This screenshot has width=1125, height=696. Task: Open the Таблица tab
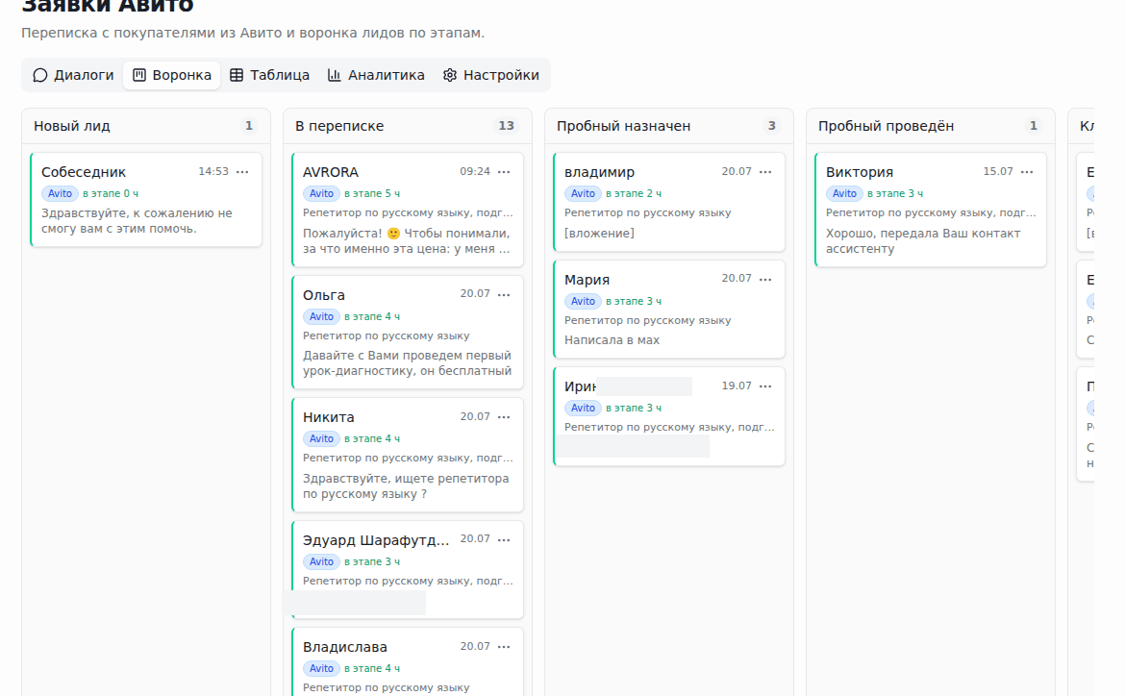click(270, 75)
